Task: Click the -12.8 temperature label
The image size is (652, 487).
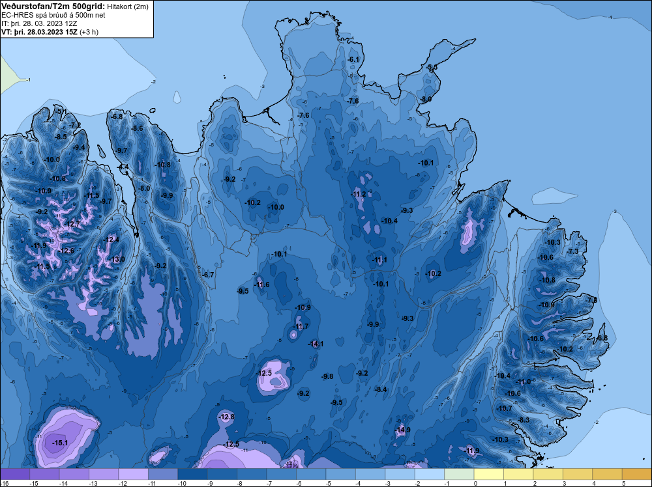Action: point(227,417)
